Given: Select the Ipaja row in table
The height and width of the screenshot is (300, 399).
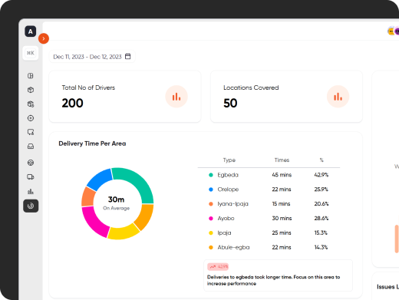Looking at the screenshot, I should (x=269, y=232).
